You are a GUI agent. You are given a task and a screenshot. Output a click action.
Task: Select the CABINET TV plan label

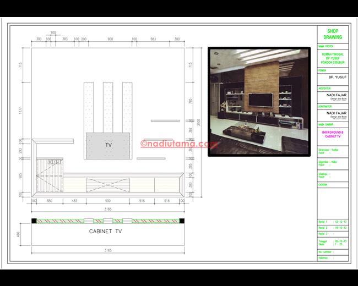(105, 232)
